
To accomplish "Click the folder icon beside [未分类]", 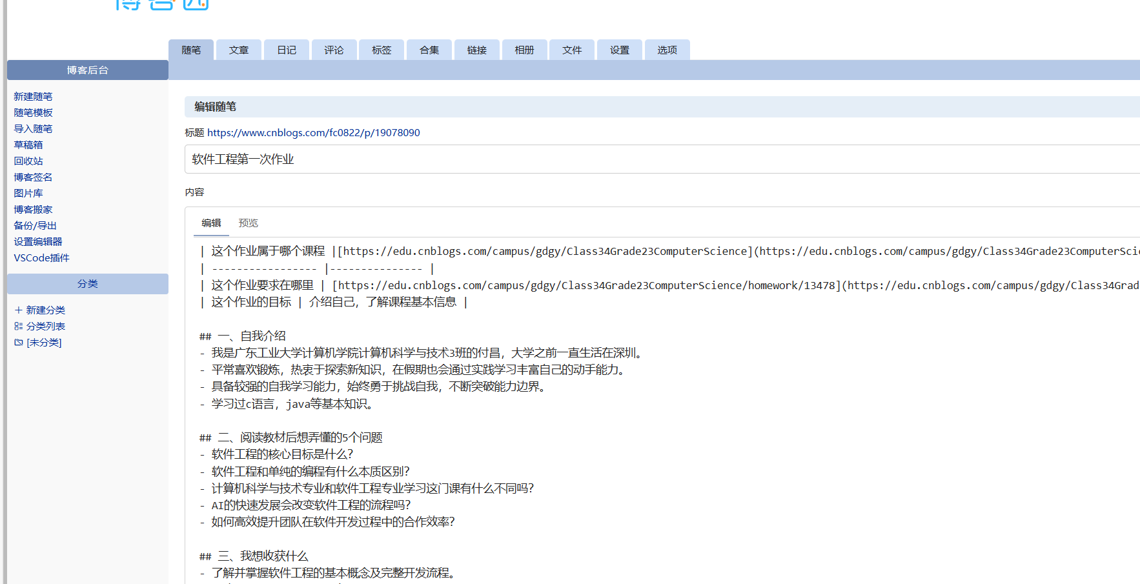I will coord(19,342).
